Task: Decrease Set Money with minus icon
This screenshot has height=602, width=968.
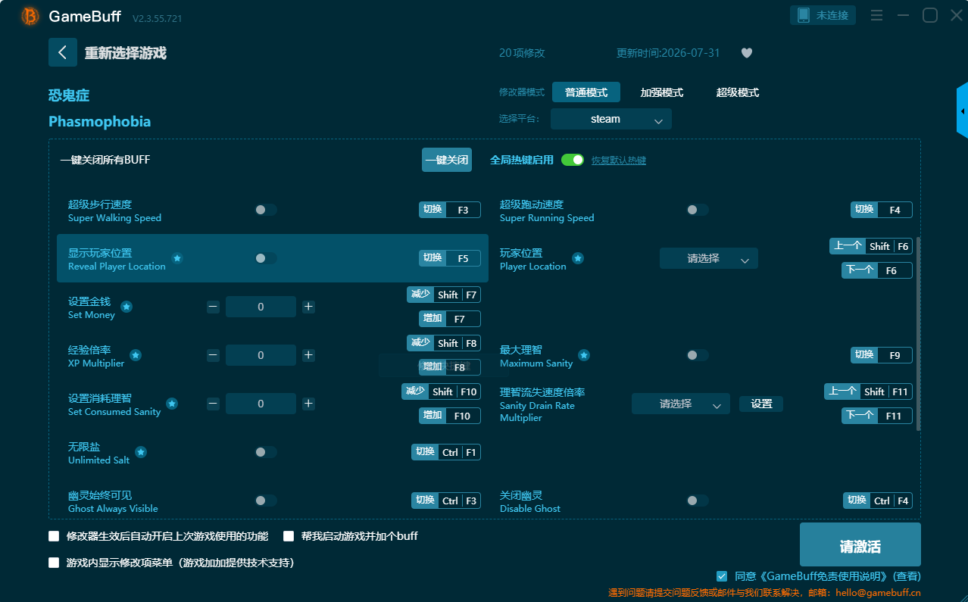Action: point(213,307)
